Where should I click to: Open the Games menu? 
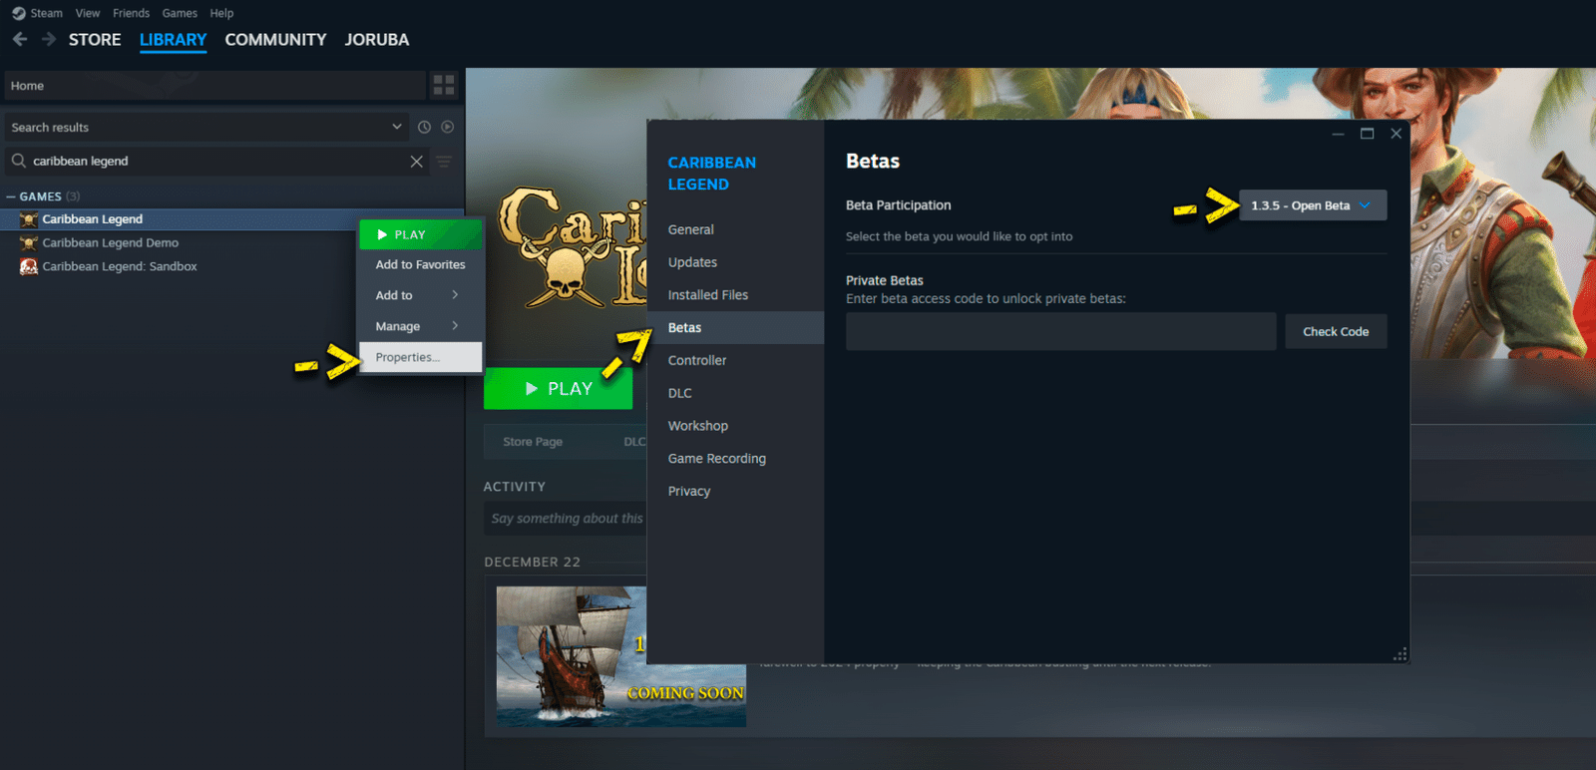click(x=180, y=13)
